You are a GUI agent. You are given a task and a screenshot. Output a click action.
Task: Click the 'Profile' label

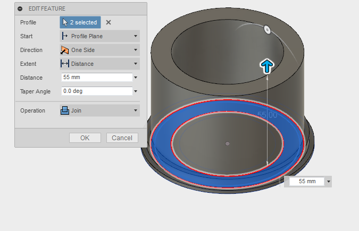point(28,22)
